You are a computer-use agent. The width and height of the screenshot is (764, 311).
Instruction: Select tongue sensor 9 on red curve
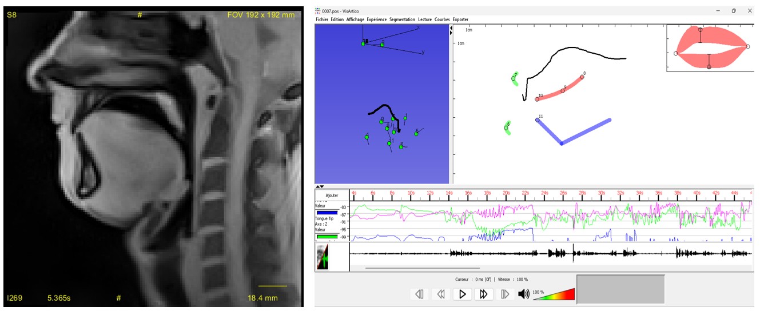[x=563, y=91]
